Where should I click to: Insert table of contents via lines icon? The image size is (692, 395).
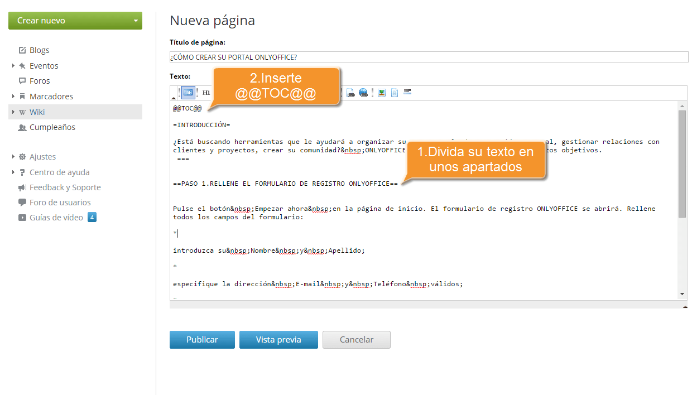[407, 92]
